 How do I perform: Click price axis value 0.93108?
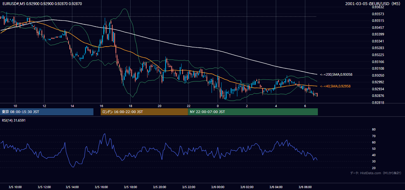coord(378,68)
